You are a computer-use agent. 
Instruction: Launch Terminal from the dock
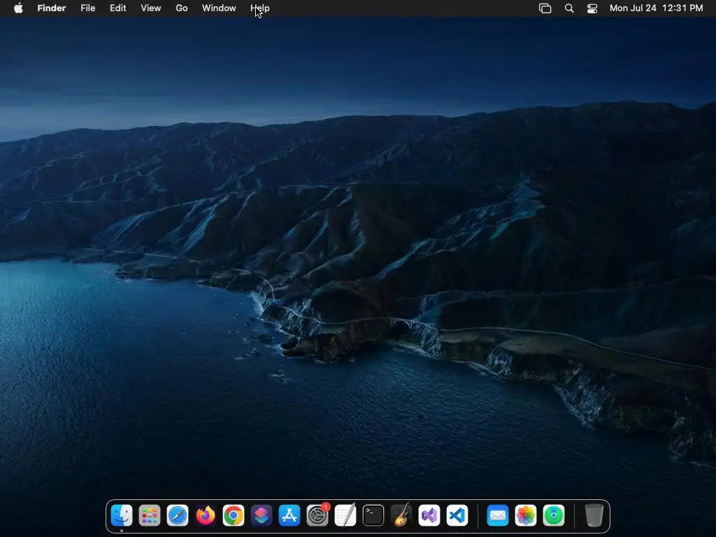pyautogui.click(x=373, y=516)
